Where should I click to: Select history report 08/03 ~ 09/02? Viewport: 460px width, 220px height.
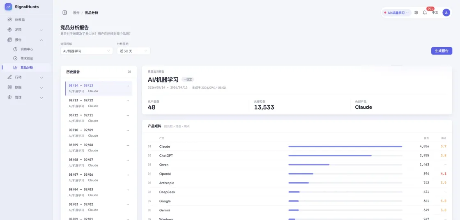click(99, 207)
